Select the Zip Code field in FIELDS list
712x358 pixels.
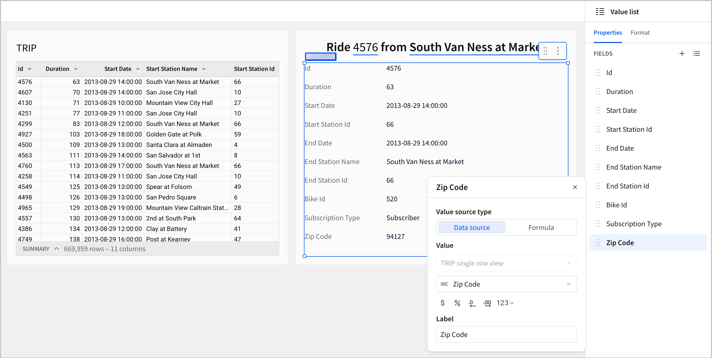(620, 243)
